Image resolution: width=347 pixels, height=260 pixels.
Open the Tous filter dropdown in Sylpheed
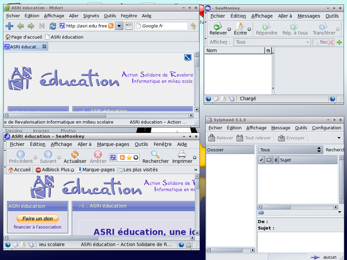click(x=290, y=150)
